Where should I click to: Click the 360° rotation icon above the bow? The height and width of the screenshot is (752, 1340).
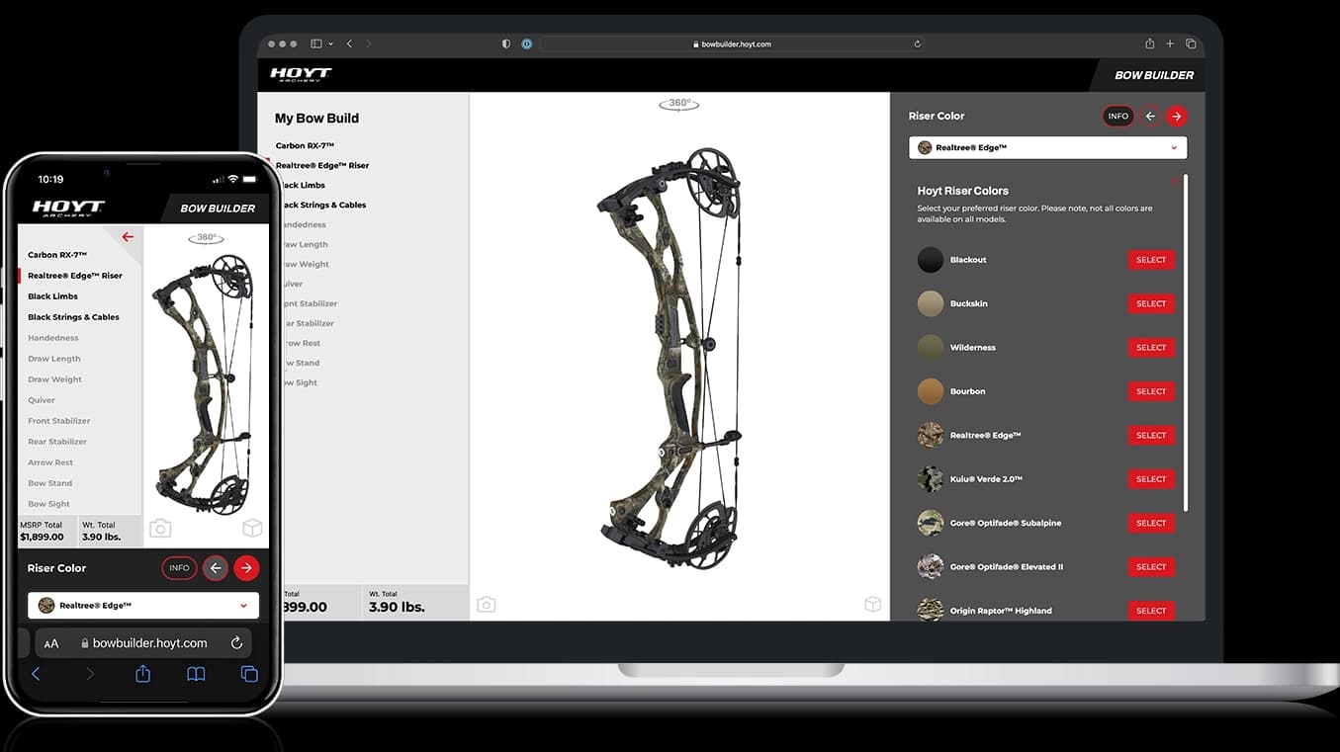(678, 103)
